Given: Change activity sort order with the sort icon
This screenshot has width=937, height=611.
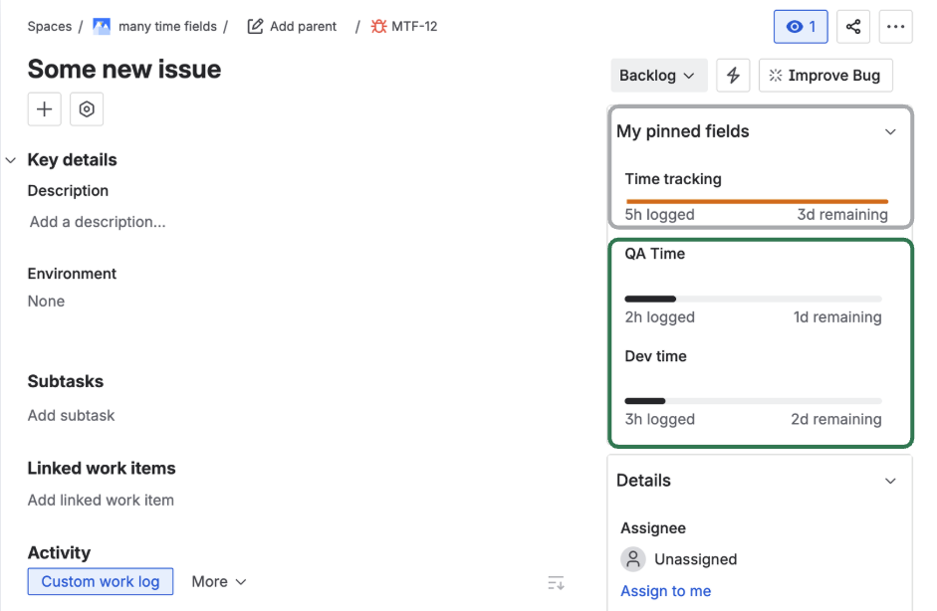Looking at the screenshot, I should (x=556, y=582).
